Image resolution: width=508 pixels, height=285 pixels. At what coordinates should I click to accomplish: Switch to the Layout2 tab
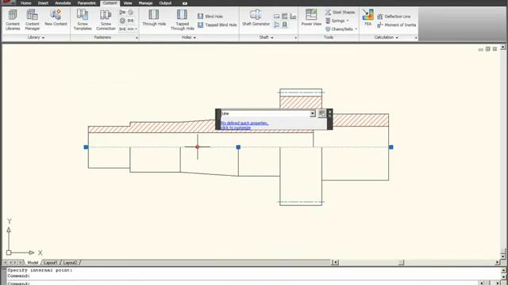(x=70, y=263)
